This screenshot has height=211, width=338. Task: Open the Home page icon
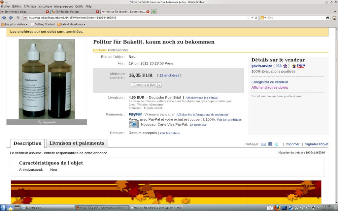click(x=334, y=18)
